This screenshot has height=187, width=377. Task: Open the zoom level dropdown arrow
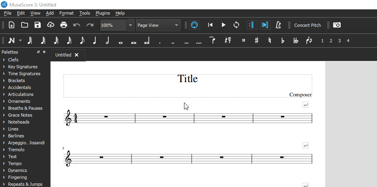tap(131, 25)
